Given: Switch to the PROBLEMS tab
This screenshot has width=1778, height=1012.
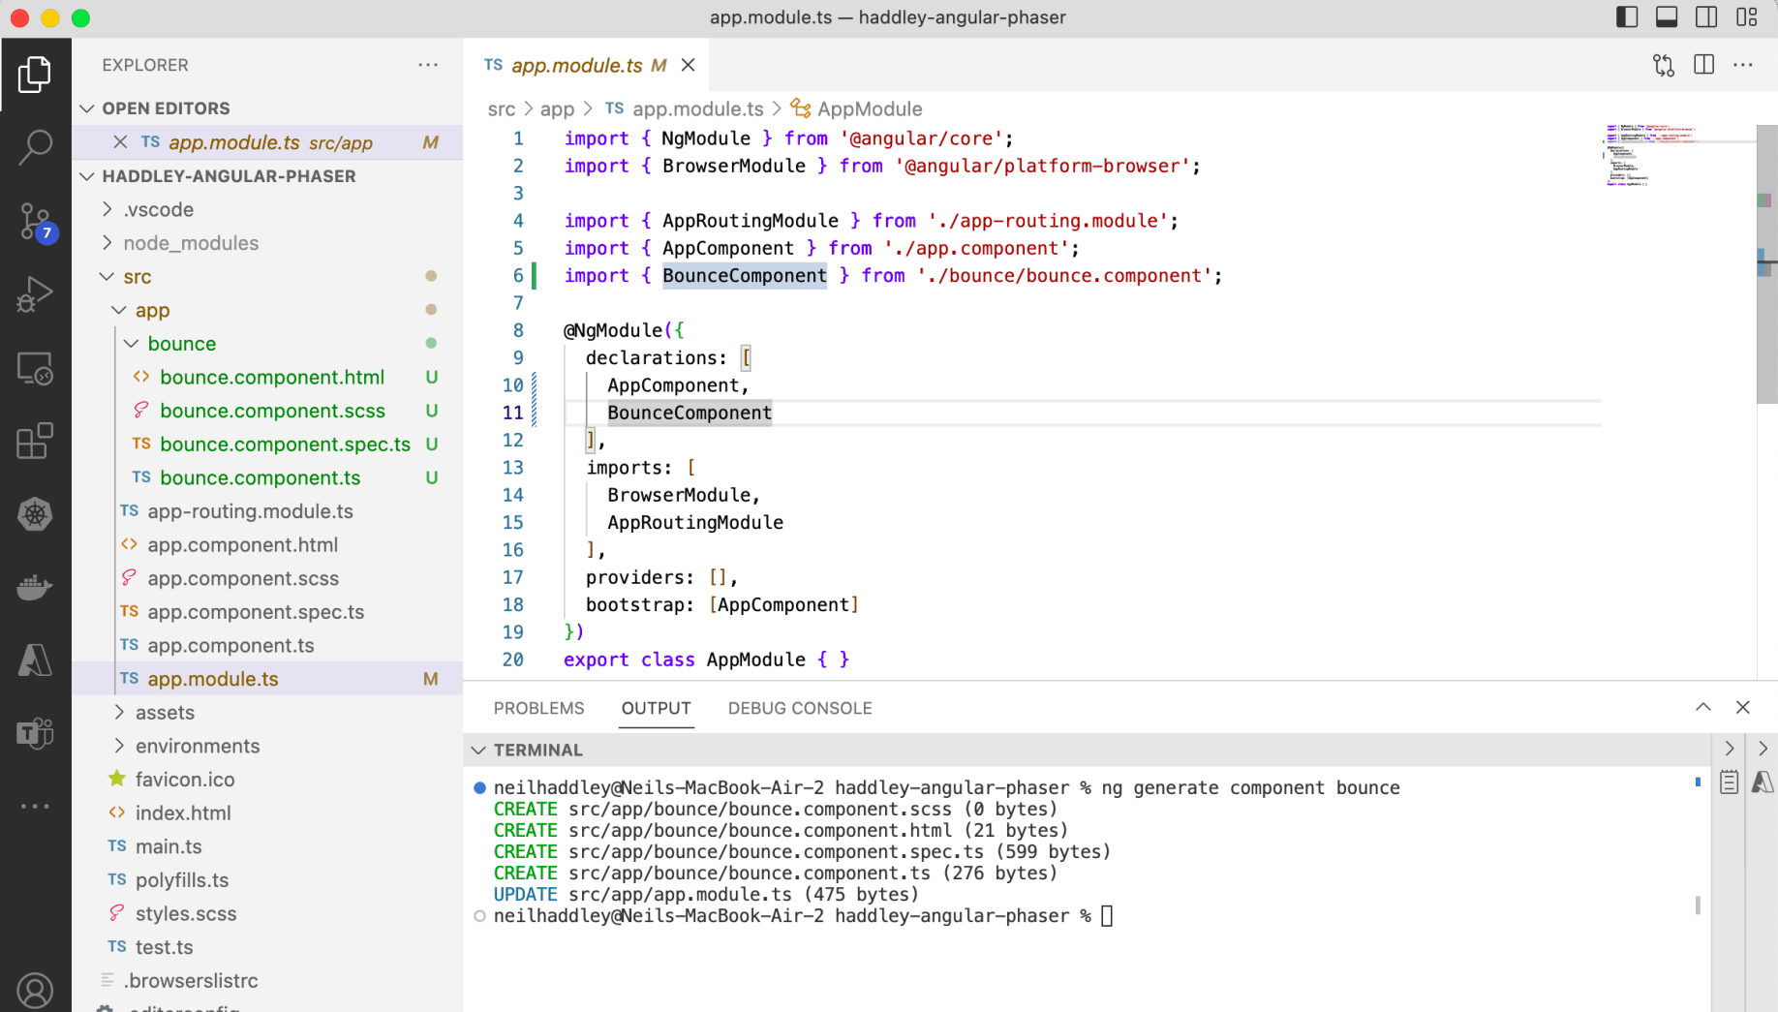Looking at the screenshot, I should coord(538,708).
